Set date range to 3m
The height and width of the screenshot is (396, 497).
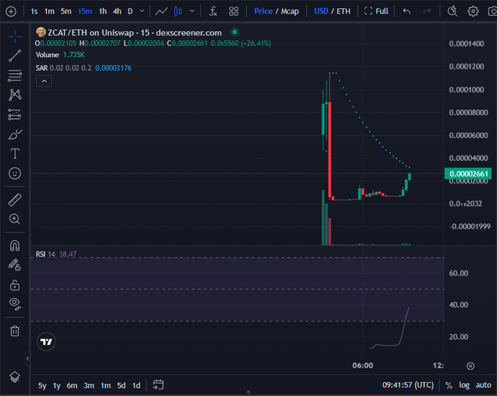click(x=88, y=386)
